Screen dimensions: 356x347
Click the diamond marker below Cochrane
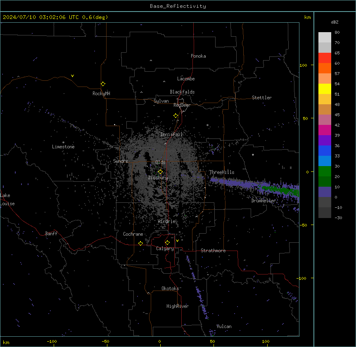[x=140, y=243]
